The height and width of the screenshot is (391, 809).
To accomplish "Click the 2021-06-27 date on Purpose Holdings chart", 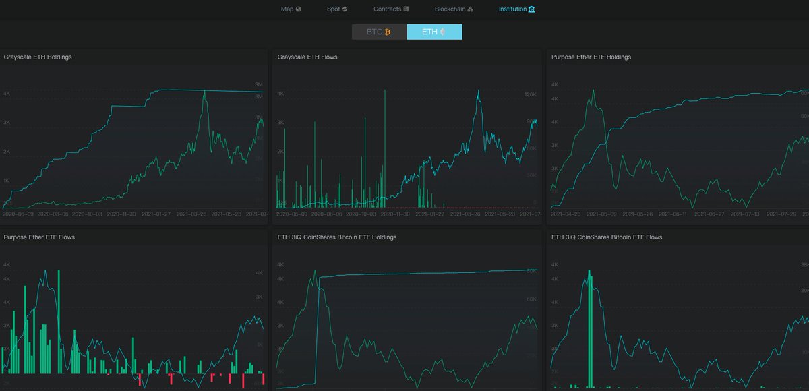I will pos(709,214).
